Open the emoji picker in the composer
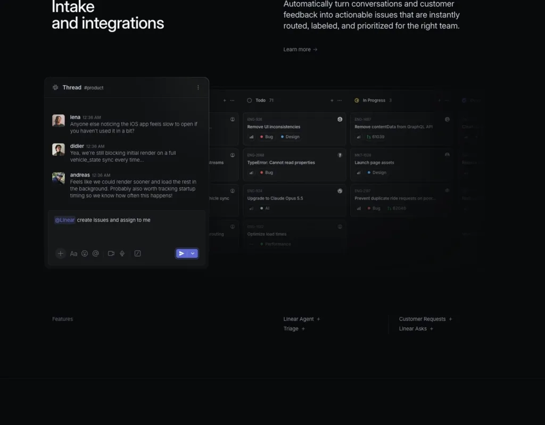 tap(85, 254)
